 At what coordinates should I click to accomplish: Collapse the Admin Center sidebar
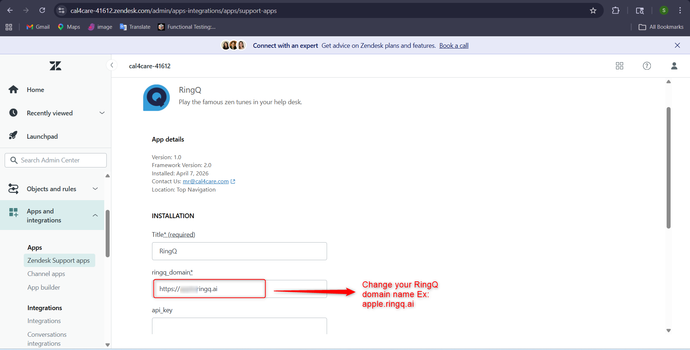tap(112, 65)
